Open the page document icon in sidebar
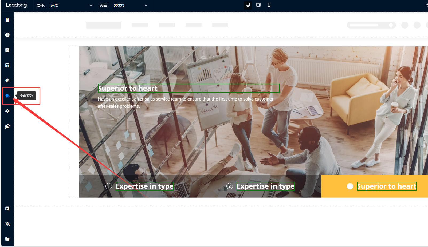The width and height of the screenshot is (428, 247). [x=7, y=20]
